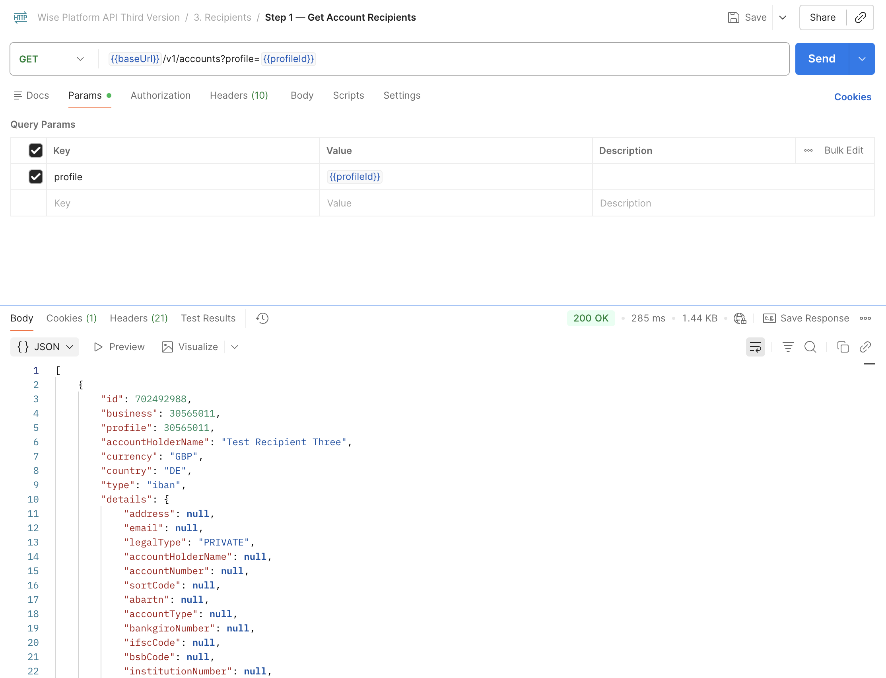Open the Cookies link
This screenshot has width=886, height=678.
coord(852,97)
